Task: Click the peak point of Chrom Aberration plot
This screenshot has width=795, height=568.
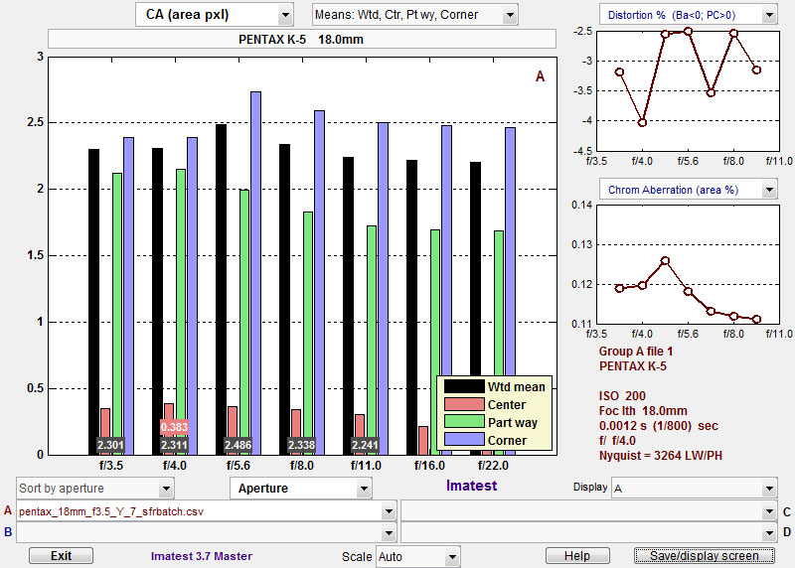Action: click(665, 261)
